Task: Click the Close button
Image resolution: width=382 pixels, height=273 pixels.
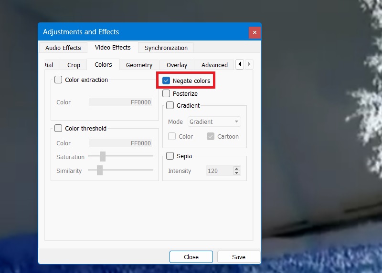Action: point(191,257)
